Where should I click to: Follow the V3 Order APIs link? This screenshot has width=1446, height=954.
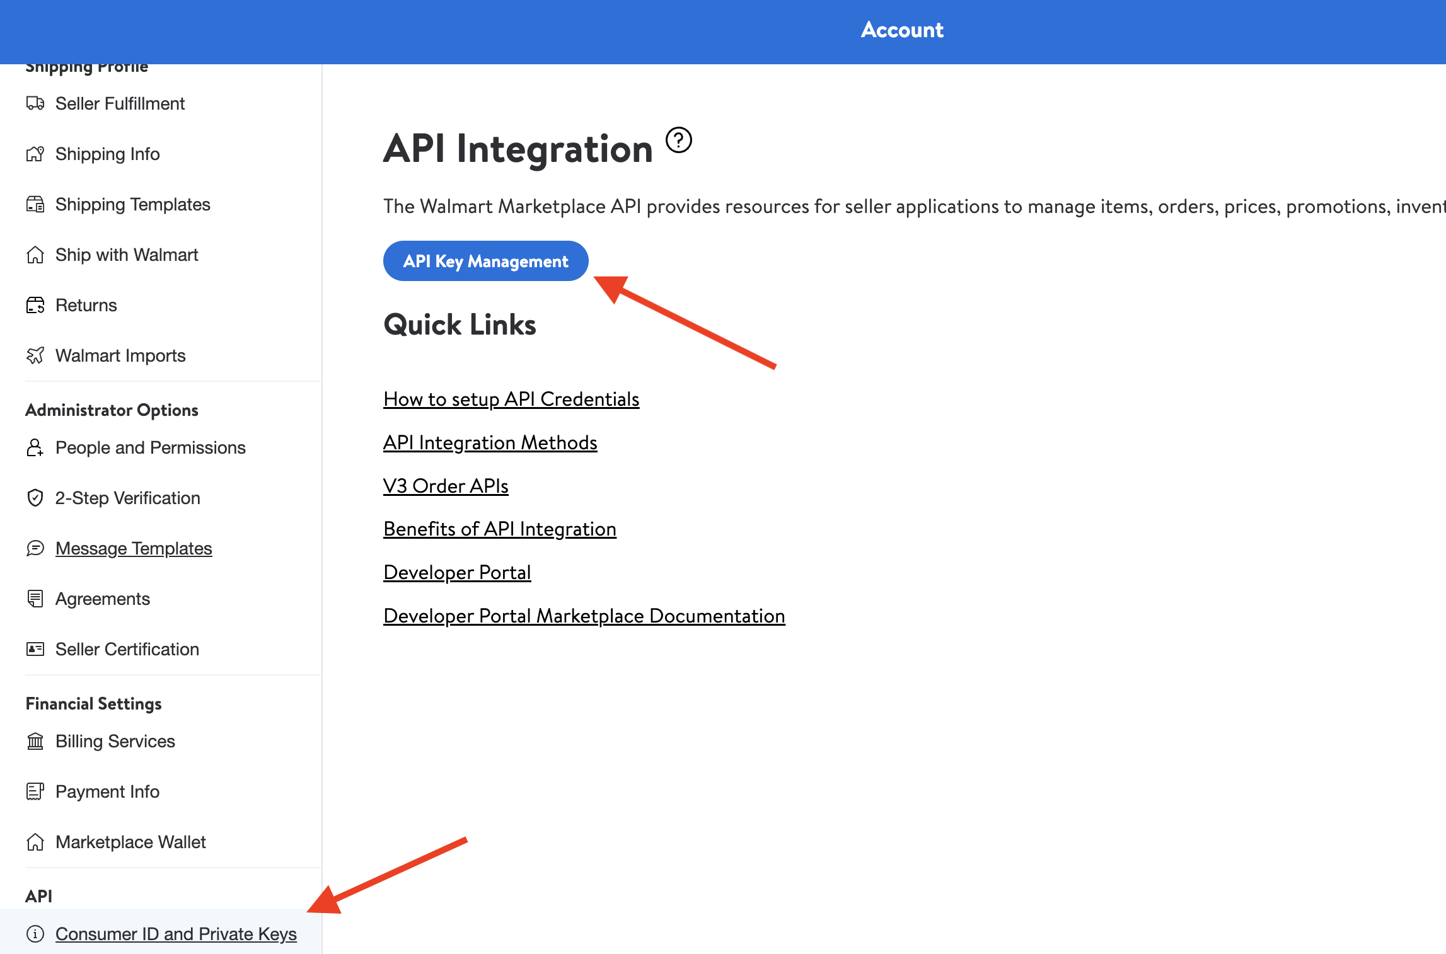446,486
